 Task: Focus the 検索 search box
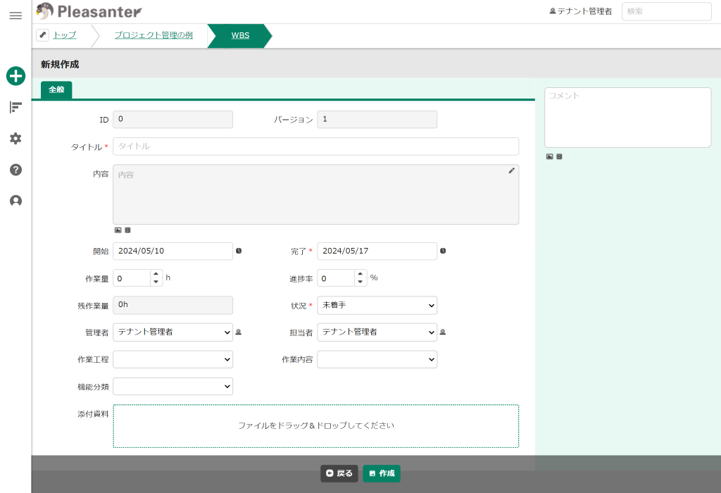(x=667, y=11)
